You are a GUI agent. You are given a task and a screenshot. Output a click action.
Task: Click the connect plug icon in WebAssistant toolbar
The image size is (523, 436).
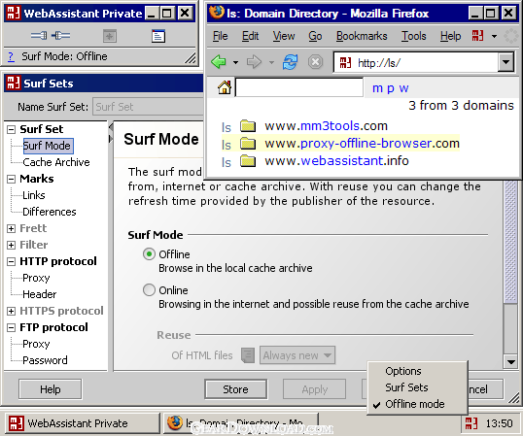[39, 35]
